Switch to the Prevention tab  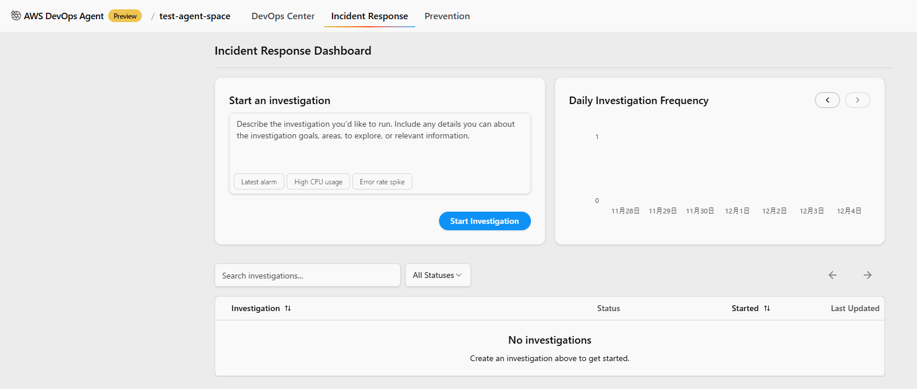point(447,16)
